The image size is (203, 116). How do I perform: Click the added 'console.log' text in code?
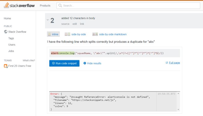tap(66, 53)
